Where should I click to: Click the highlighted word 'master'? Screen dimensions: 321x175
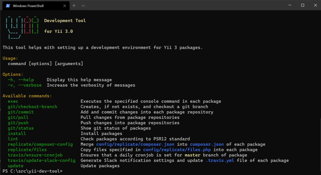[192, 155]
